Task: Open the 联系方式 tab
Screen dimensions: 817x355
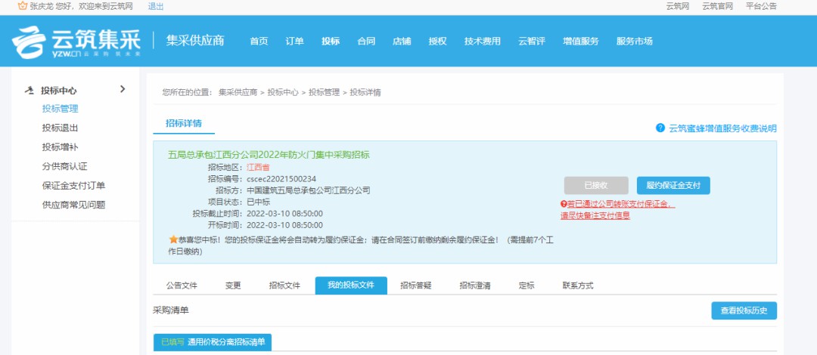Action: 577,286
